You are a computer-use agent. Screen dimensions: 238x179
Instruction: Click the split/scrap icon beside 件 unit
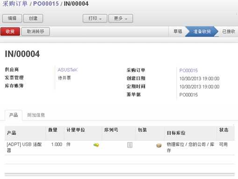pyautogui.click(x=96, y=145)
